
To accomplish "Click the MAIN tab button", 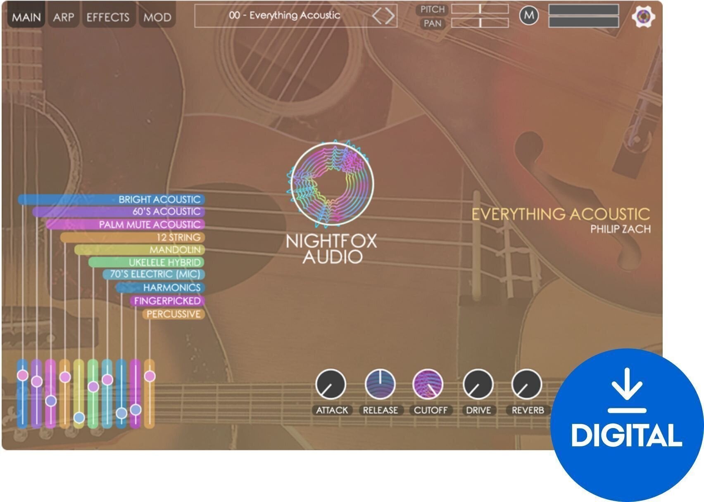I will [x=27, y=17].
